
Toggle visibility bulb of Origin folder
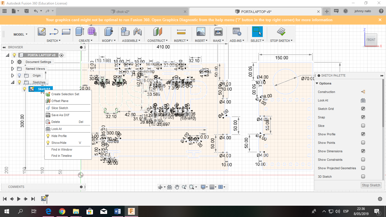pos(19,75)
